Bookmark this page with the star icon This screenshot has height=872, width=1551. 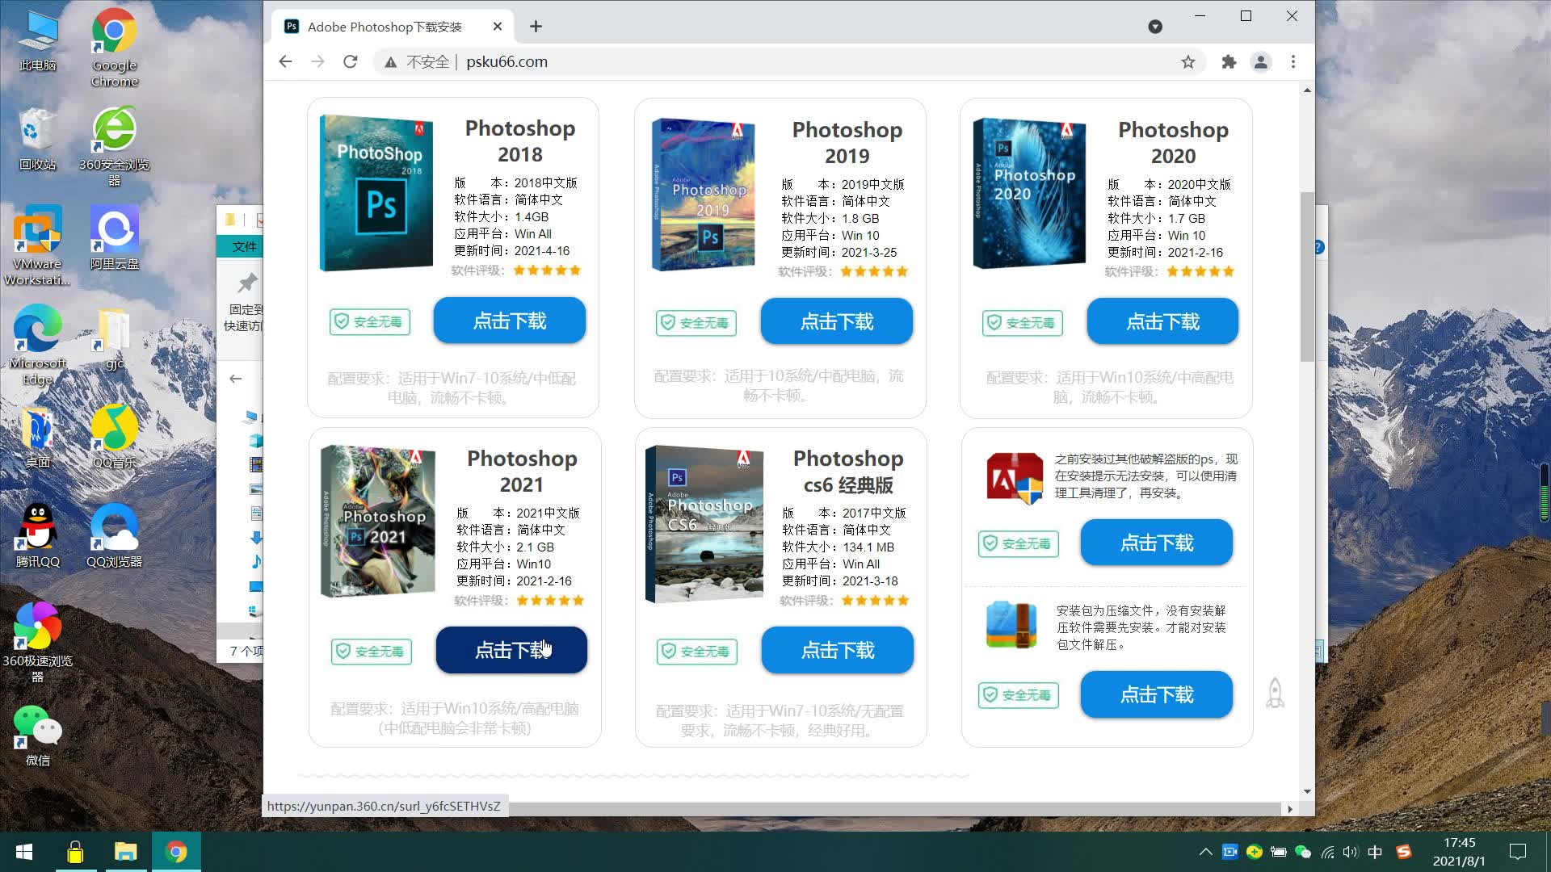pyautogui.click(x=1187, y=62)
